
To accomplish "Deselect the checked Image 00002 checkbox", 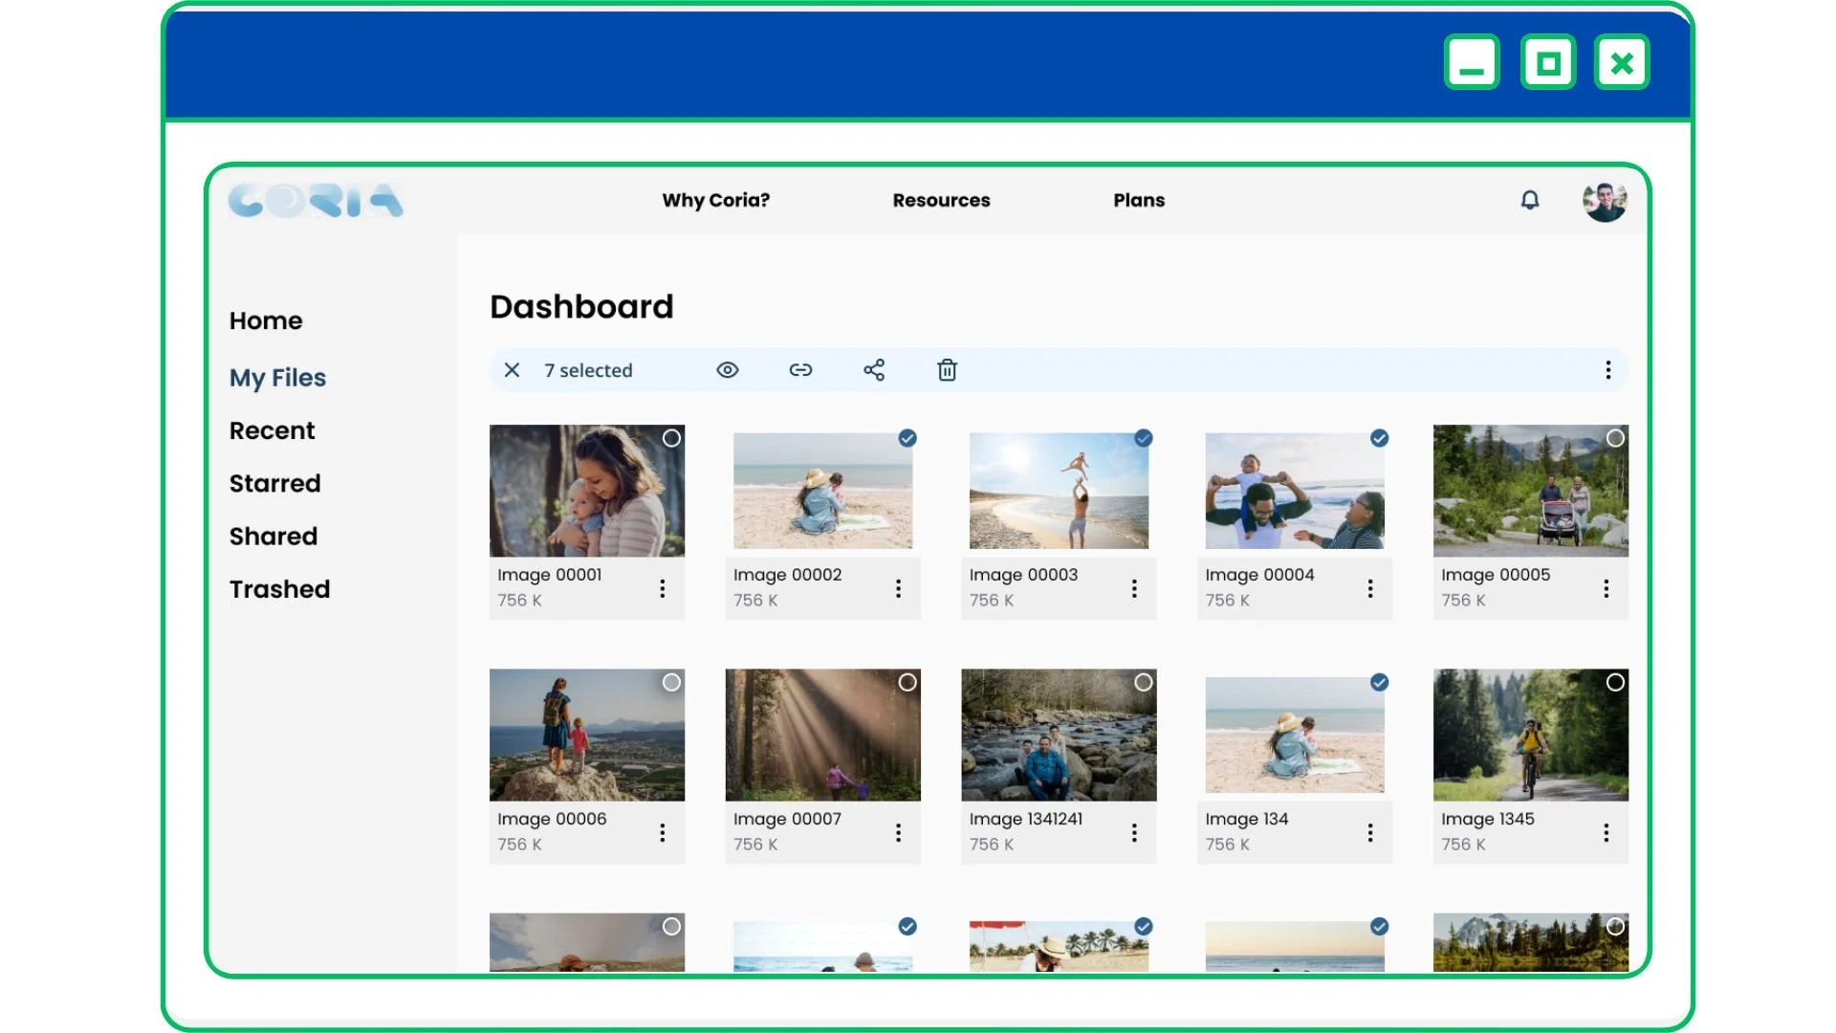I will pos(907,438).
